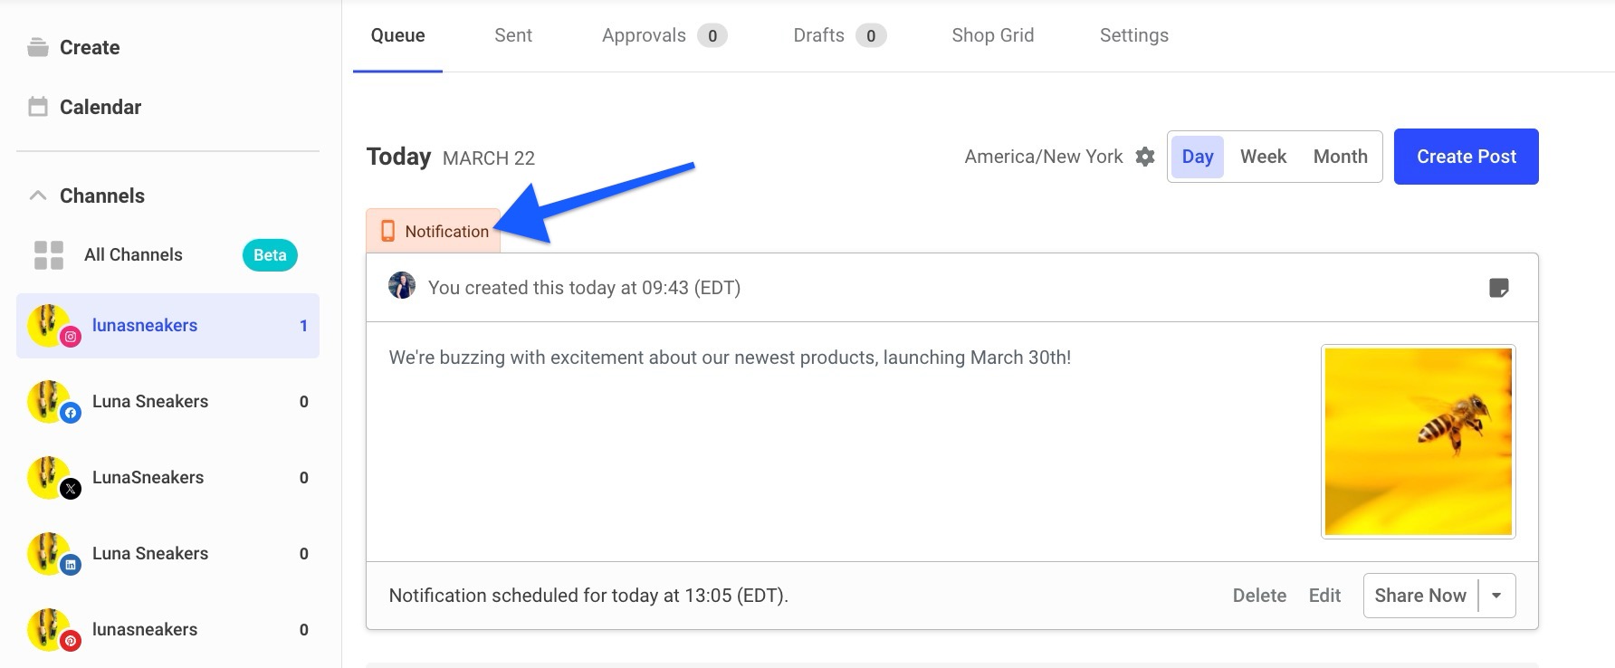Click the America/New York timezone text

(1043, 157)
